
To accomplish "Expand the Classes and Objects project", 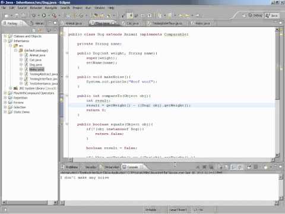I will 5,36.
